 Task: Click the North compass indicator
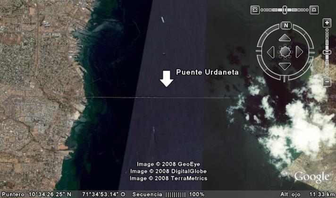tap(285, 26)
